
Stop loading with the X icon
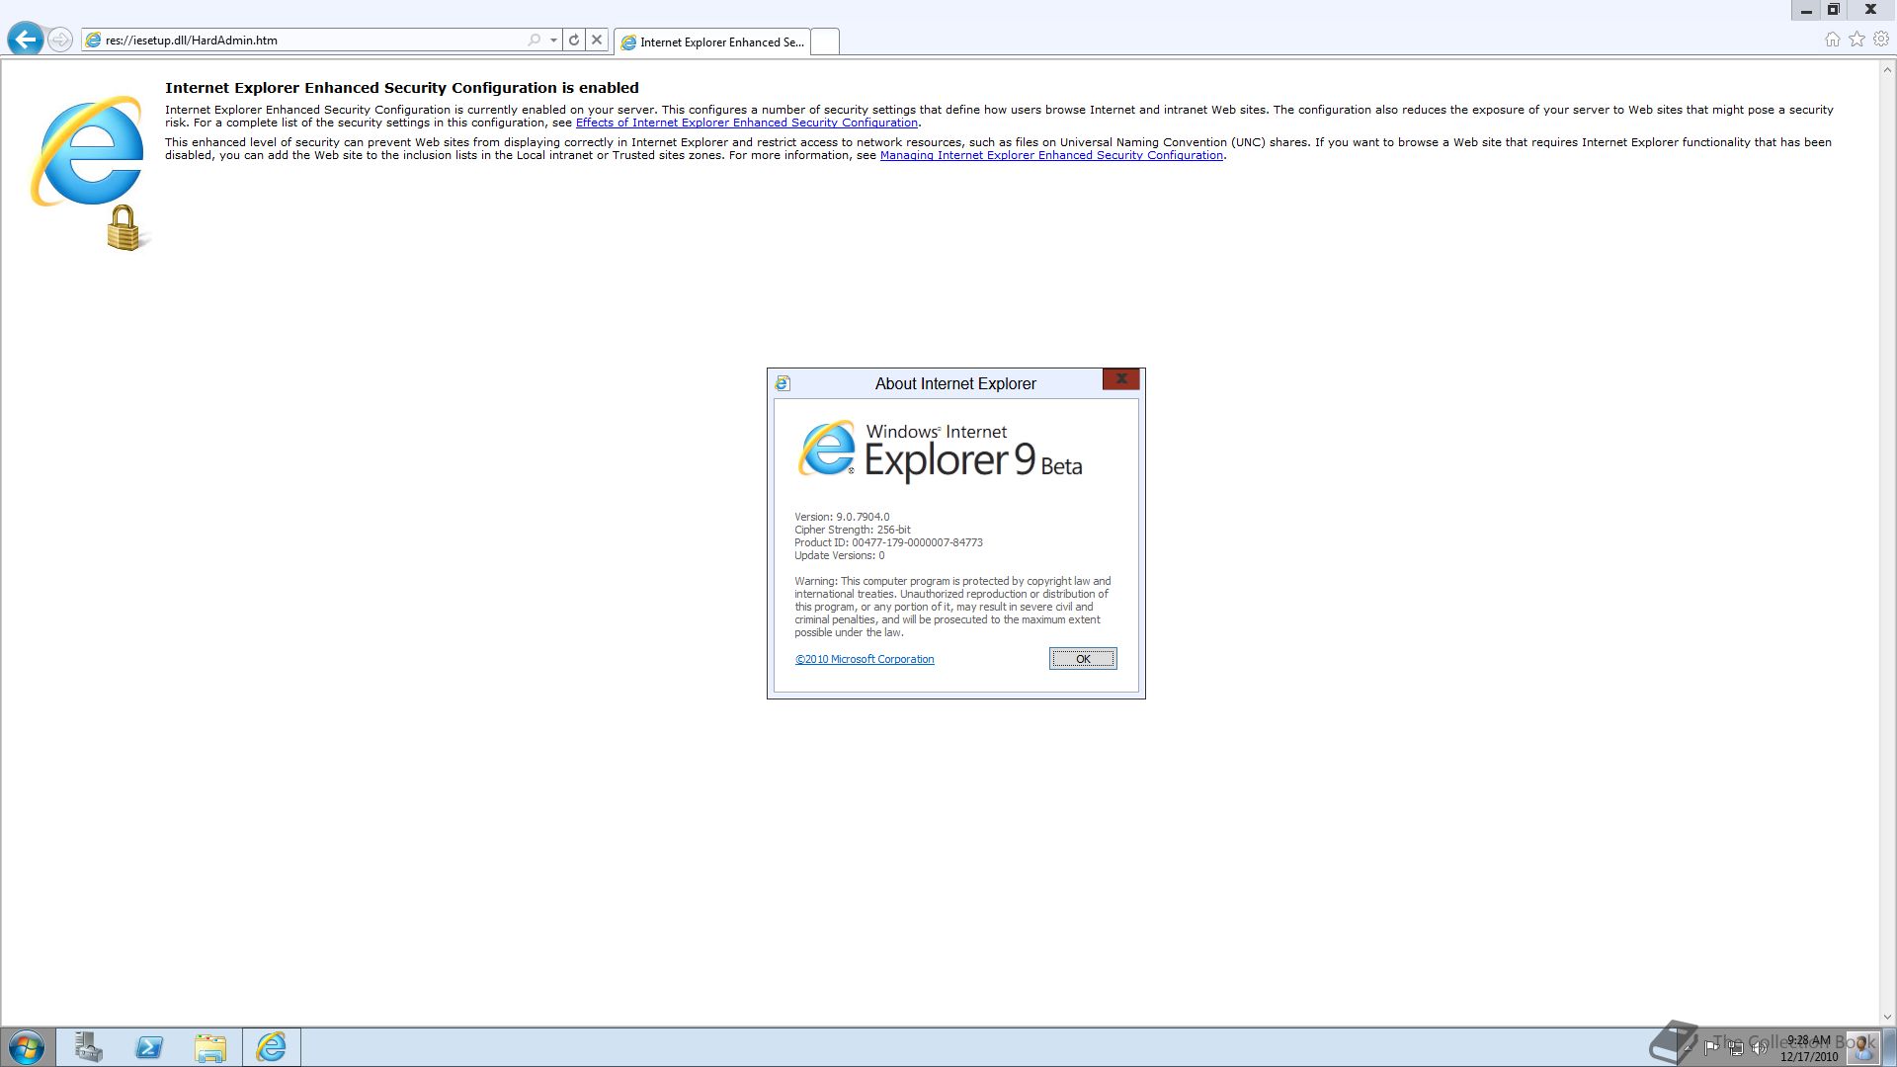(597, 41)
